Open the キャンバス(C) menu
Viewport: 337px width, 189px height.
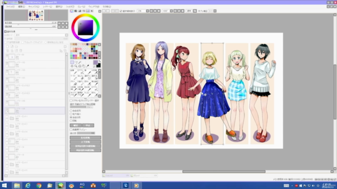click(x=34, y=7)
